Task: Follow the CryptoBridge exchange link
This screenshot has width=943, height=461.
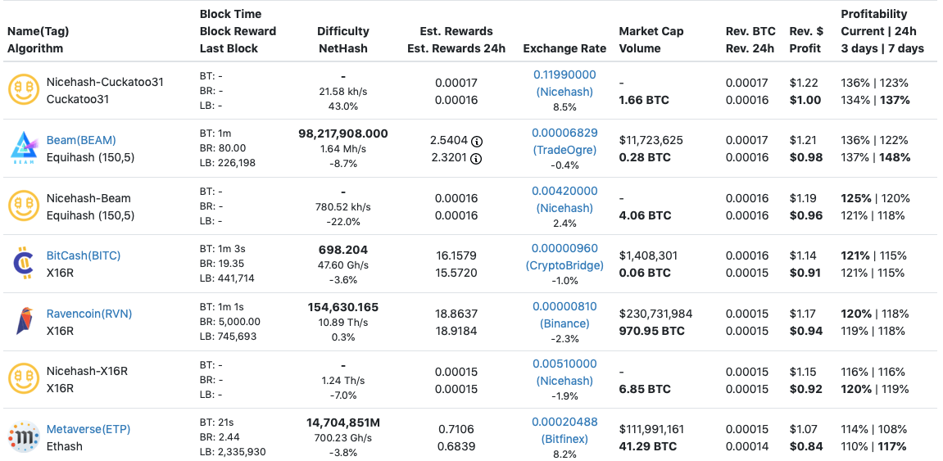Action: tap(564, 265)
